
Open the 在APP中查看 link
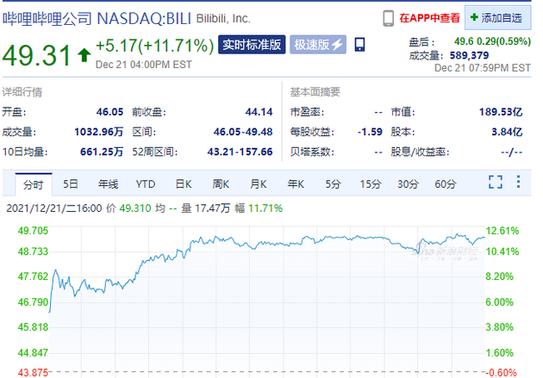click(429, 18)
